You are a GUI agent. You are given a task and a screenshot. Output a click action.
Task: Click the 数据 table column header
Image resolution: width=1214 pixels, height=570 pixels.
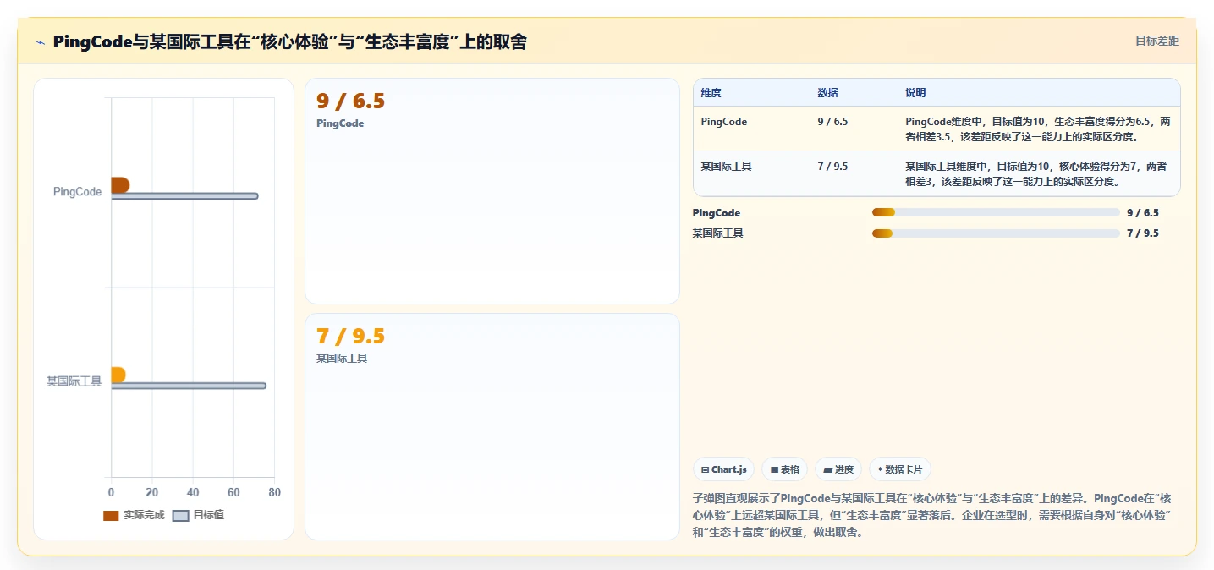pos(827,93)
